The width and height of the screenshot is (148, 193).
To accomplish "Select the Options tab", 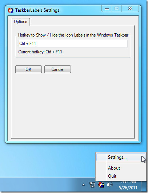I will click(21, 22).
